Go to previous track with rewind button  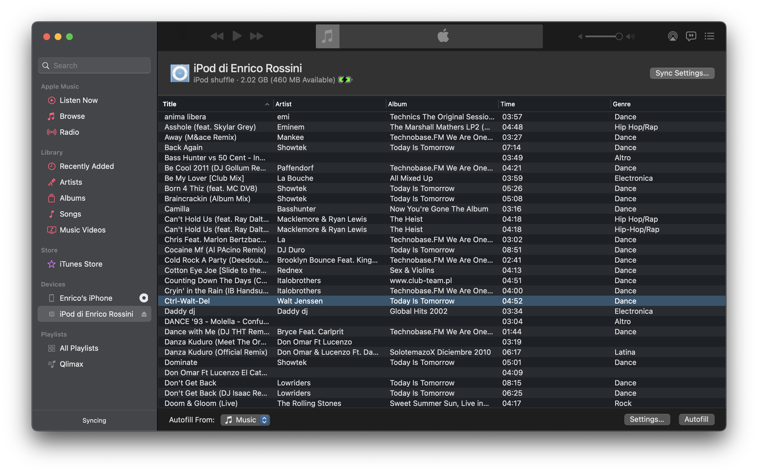pyautogui.click(x=217, y=36)
